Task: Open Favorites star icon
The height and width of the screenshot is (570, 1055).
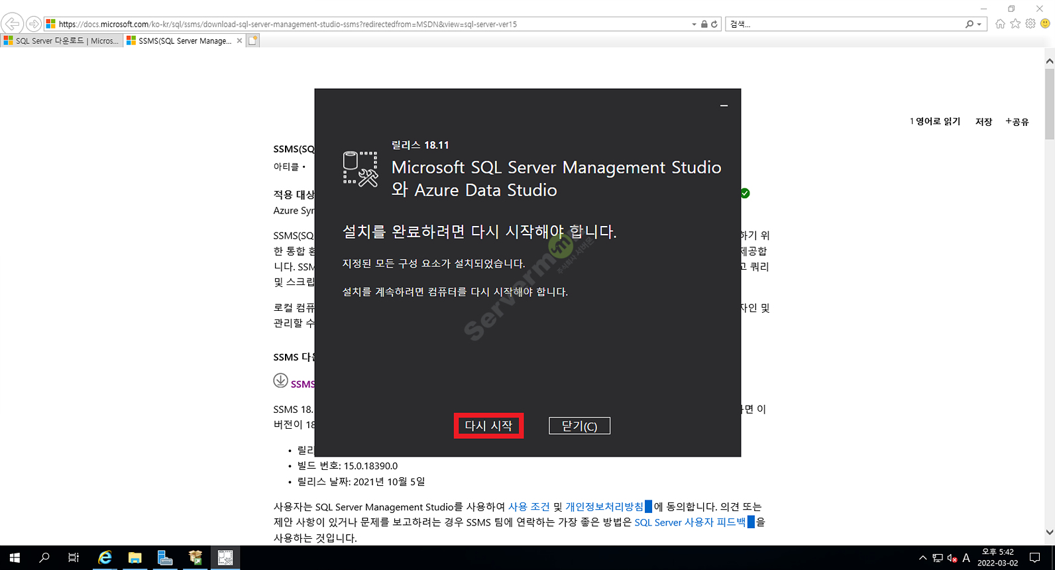Action: coord(1015,24)
